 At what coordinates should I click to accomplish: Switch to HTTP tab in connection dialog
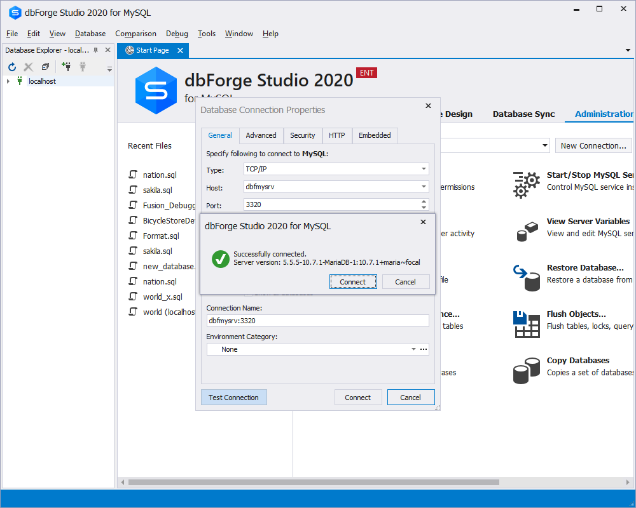[x=336, y=135]
